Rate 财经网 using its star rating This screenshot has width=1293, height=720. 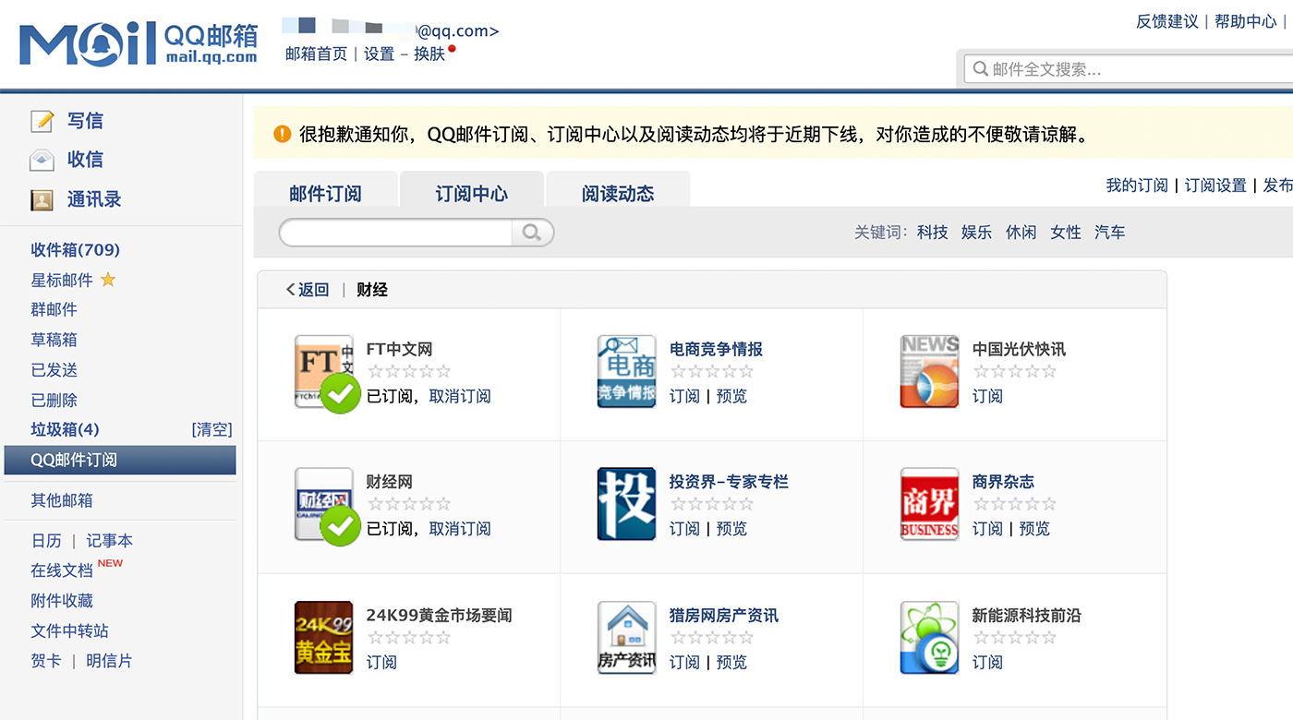[409, 504]
